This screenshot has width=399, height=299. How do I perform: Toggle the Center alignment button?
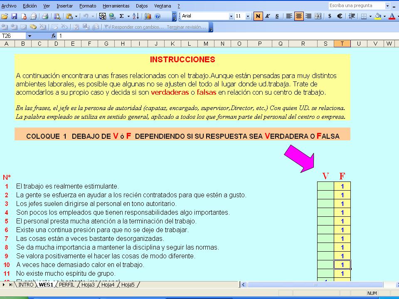[x=299, y=16]
